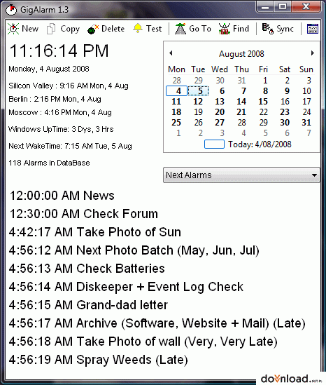This screenshot has height=385, width=326.
Task: Go to previous month in calendar
Action: pos(171,53)
